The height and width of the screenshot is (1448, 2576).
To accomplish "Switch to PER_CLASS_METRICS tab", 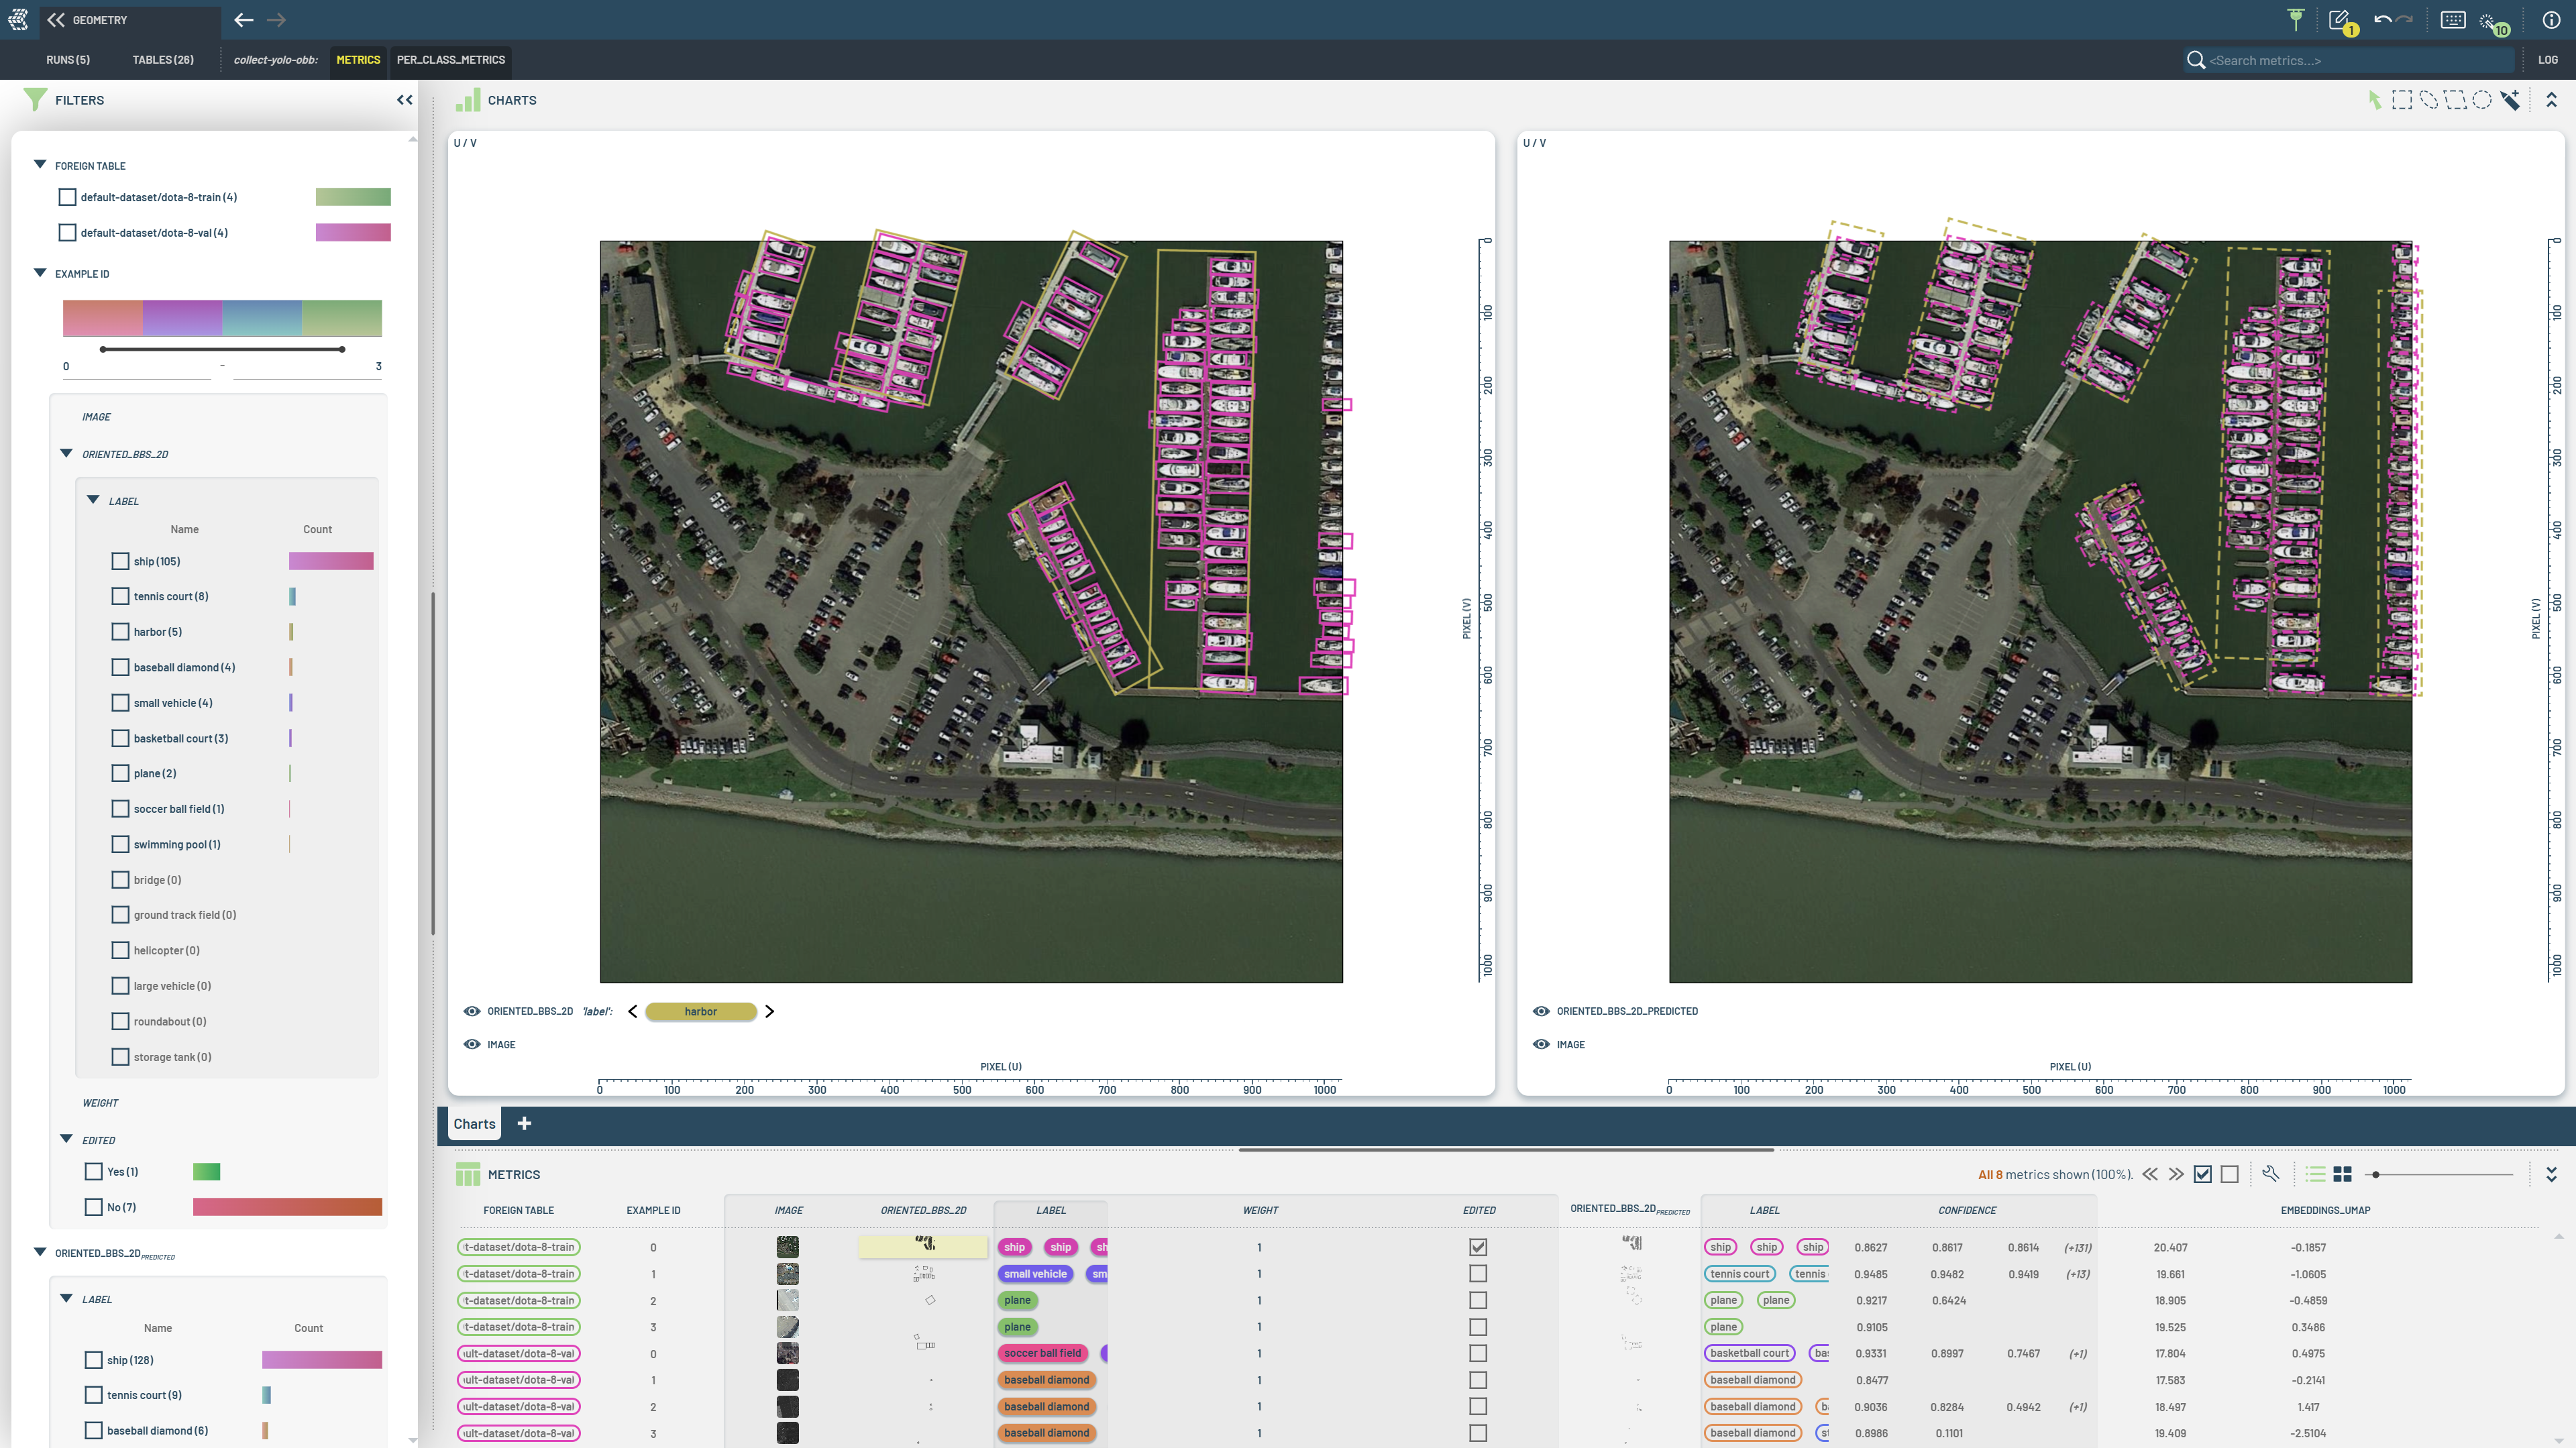I will [x=450, y=60].
